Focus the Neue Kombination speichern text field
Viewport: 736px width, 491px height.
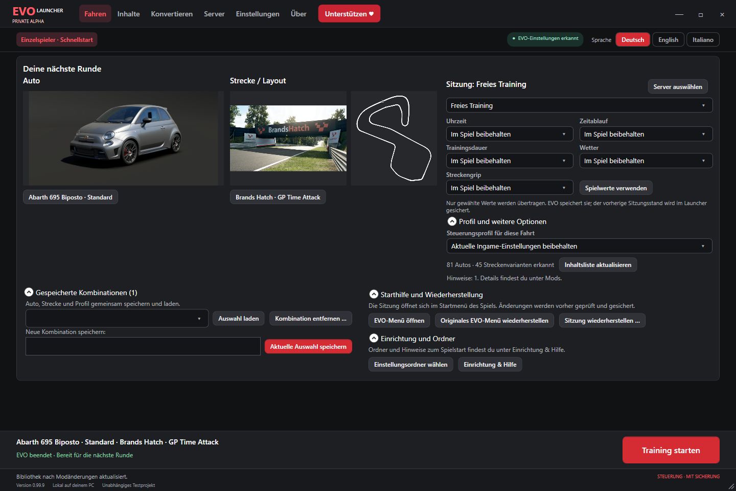143,346
